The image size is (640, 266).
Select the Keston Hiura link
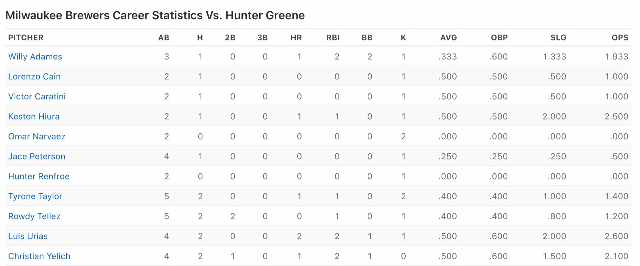pyautogui.click(x=34, y=116)
